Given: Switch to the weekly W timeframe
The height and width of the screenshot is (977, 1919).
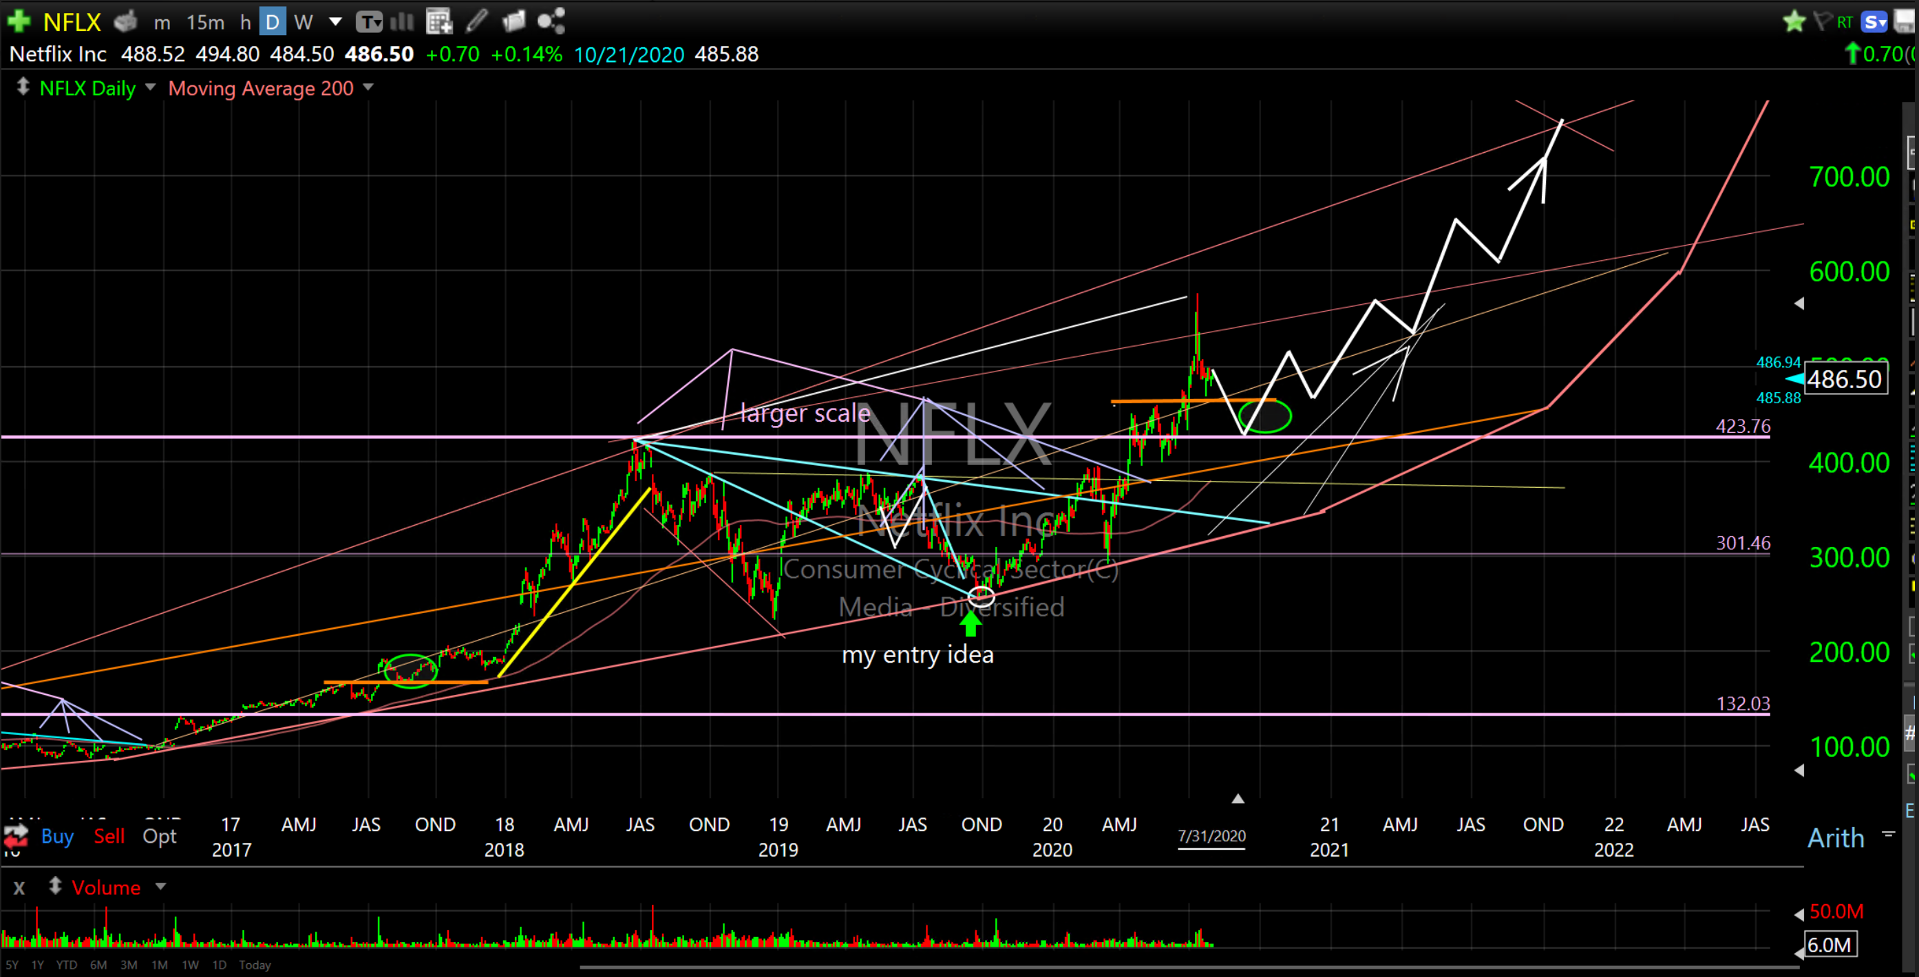Looking at the screenshot, I should [302, 22].
